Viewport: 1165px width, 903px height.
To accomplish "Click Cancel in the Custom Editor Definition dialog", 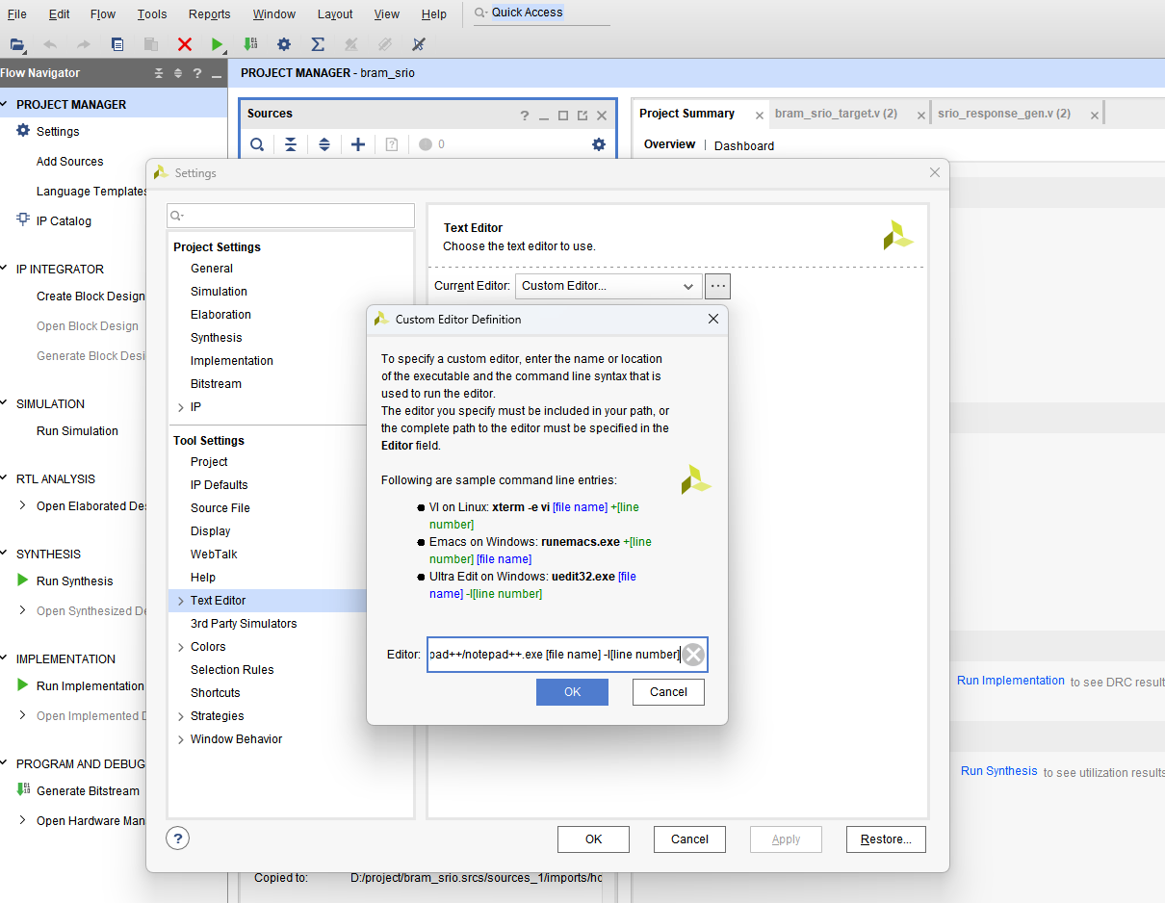I will pos(668,692).
